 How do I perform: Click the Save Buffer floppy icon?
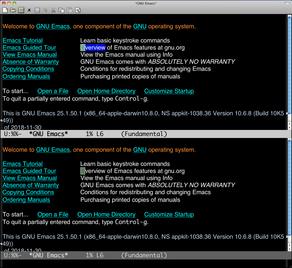tap(37, 10)
